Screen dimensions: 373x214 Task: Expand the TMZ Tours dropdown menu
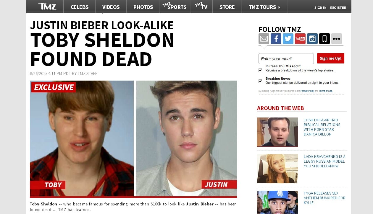tap(265, 7)
